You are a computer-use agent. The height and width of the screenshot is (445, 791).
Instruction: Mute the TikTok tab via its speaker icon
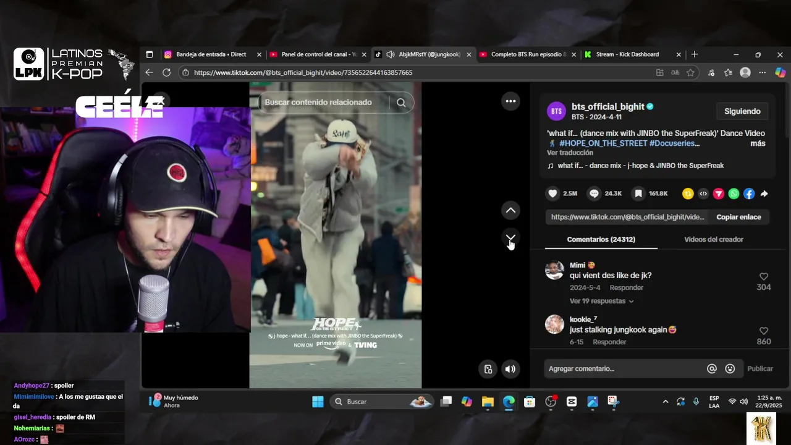point(391,54)
